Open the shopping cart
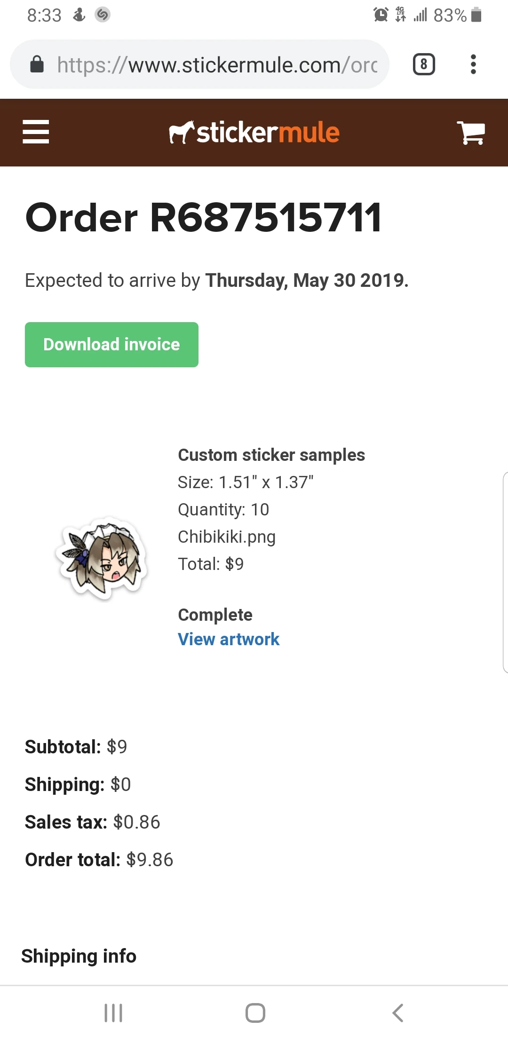 471,133
